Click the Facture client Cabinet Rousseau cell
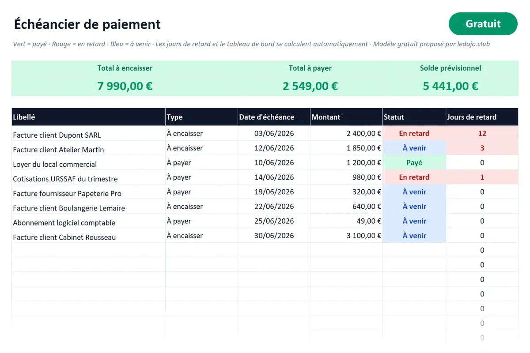 click(88, 235)
